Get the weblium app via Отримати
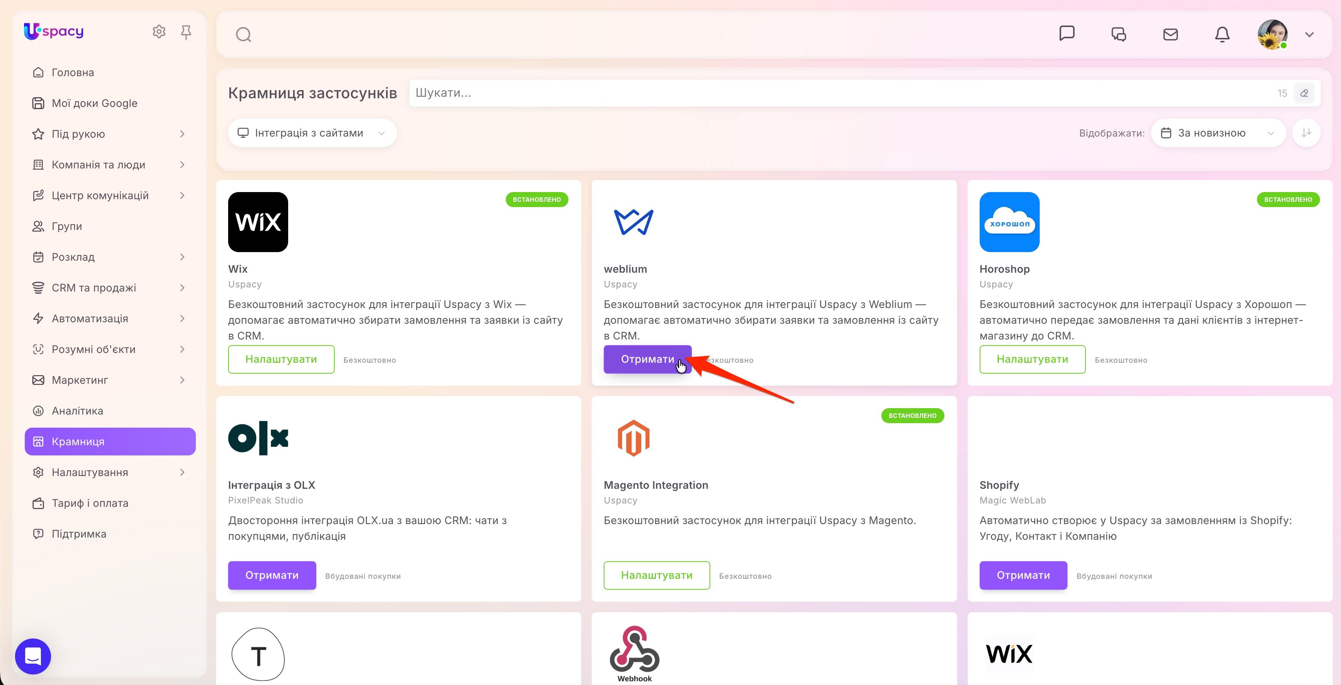Image resolution: width=1341 pixels, height=685 pixels. 648,359
